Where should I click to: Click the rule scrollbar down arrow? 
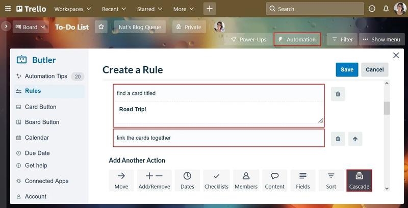pos(387,189)
